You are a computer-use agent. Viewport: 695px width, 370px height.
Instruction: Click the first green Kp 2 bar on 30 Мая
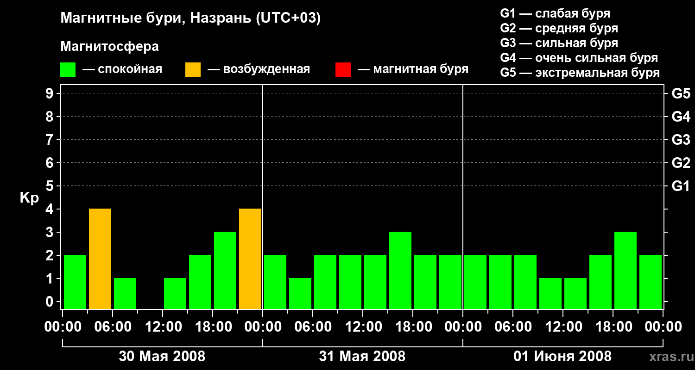click(75, 282)
